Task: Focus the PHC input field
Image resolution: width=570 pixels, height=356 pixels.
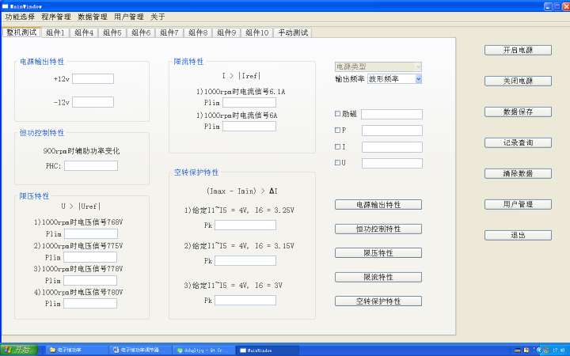Action: pos(90,166)
